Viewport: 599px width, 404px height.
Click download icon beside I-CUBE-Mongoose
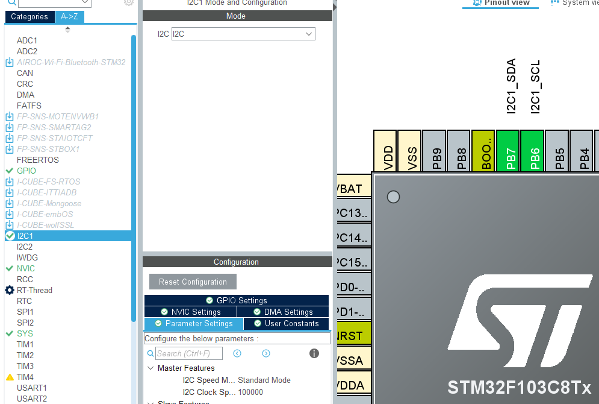pos(10,203)
